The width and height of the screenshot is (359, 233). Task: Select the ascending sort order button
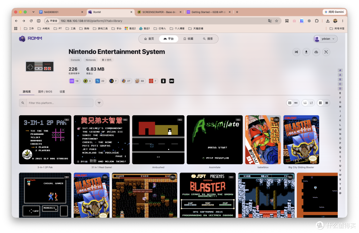point(311,103)
